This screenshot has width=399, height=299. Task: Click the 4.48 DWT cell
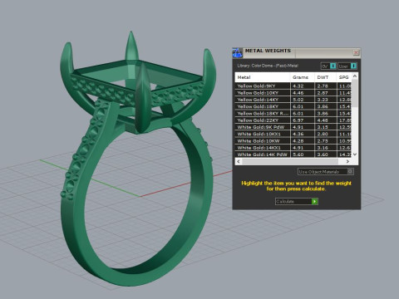[x=326, y=120]
